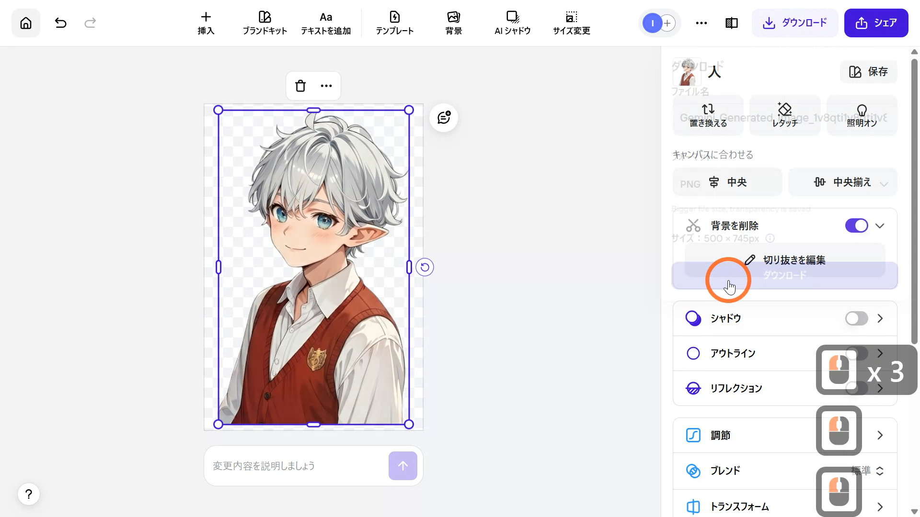The height and width of the screenshot is (517, 920).
Task: Click the トランスフォーム transform icon
Action: click(693, 506)
